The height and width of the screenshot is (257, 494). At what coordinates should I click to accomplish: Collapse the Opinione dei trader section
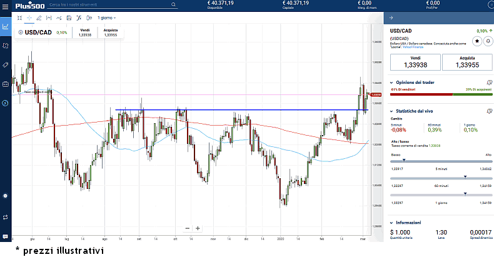(391, 82)
